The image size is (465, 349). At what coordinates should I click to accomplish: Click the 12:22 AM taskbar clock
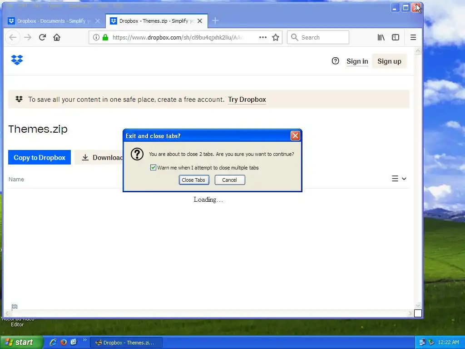click(x=448, y=342)
